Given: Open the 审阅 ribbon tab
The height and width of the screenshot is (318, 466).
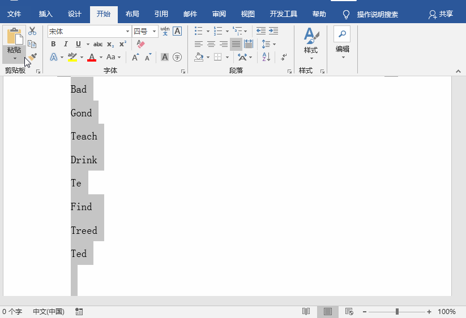Looking at the screenshot, I should point(219,14).
